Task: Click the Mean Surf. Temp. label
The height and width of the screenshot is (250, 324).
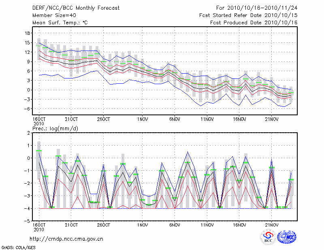Action: [x=60, y=23]
